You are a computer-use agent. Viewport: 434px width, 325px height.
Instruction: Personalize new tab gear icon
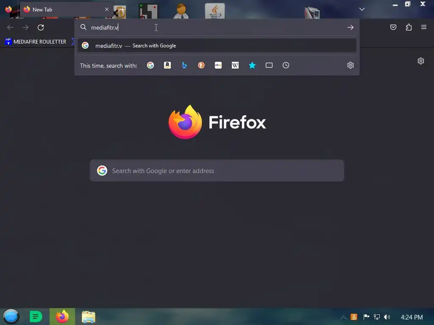point(421,61)
